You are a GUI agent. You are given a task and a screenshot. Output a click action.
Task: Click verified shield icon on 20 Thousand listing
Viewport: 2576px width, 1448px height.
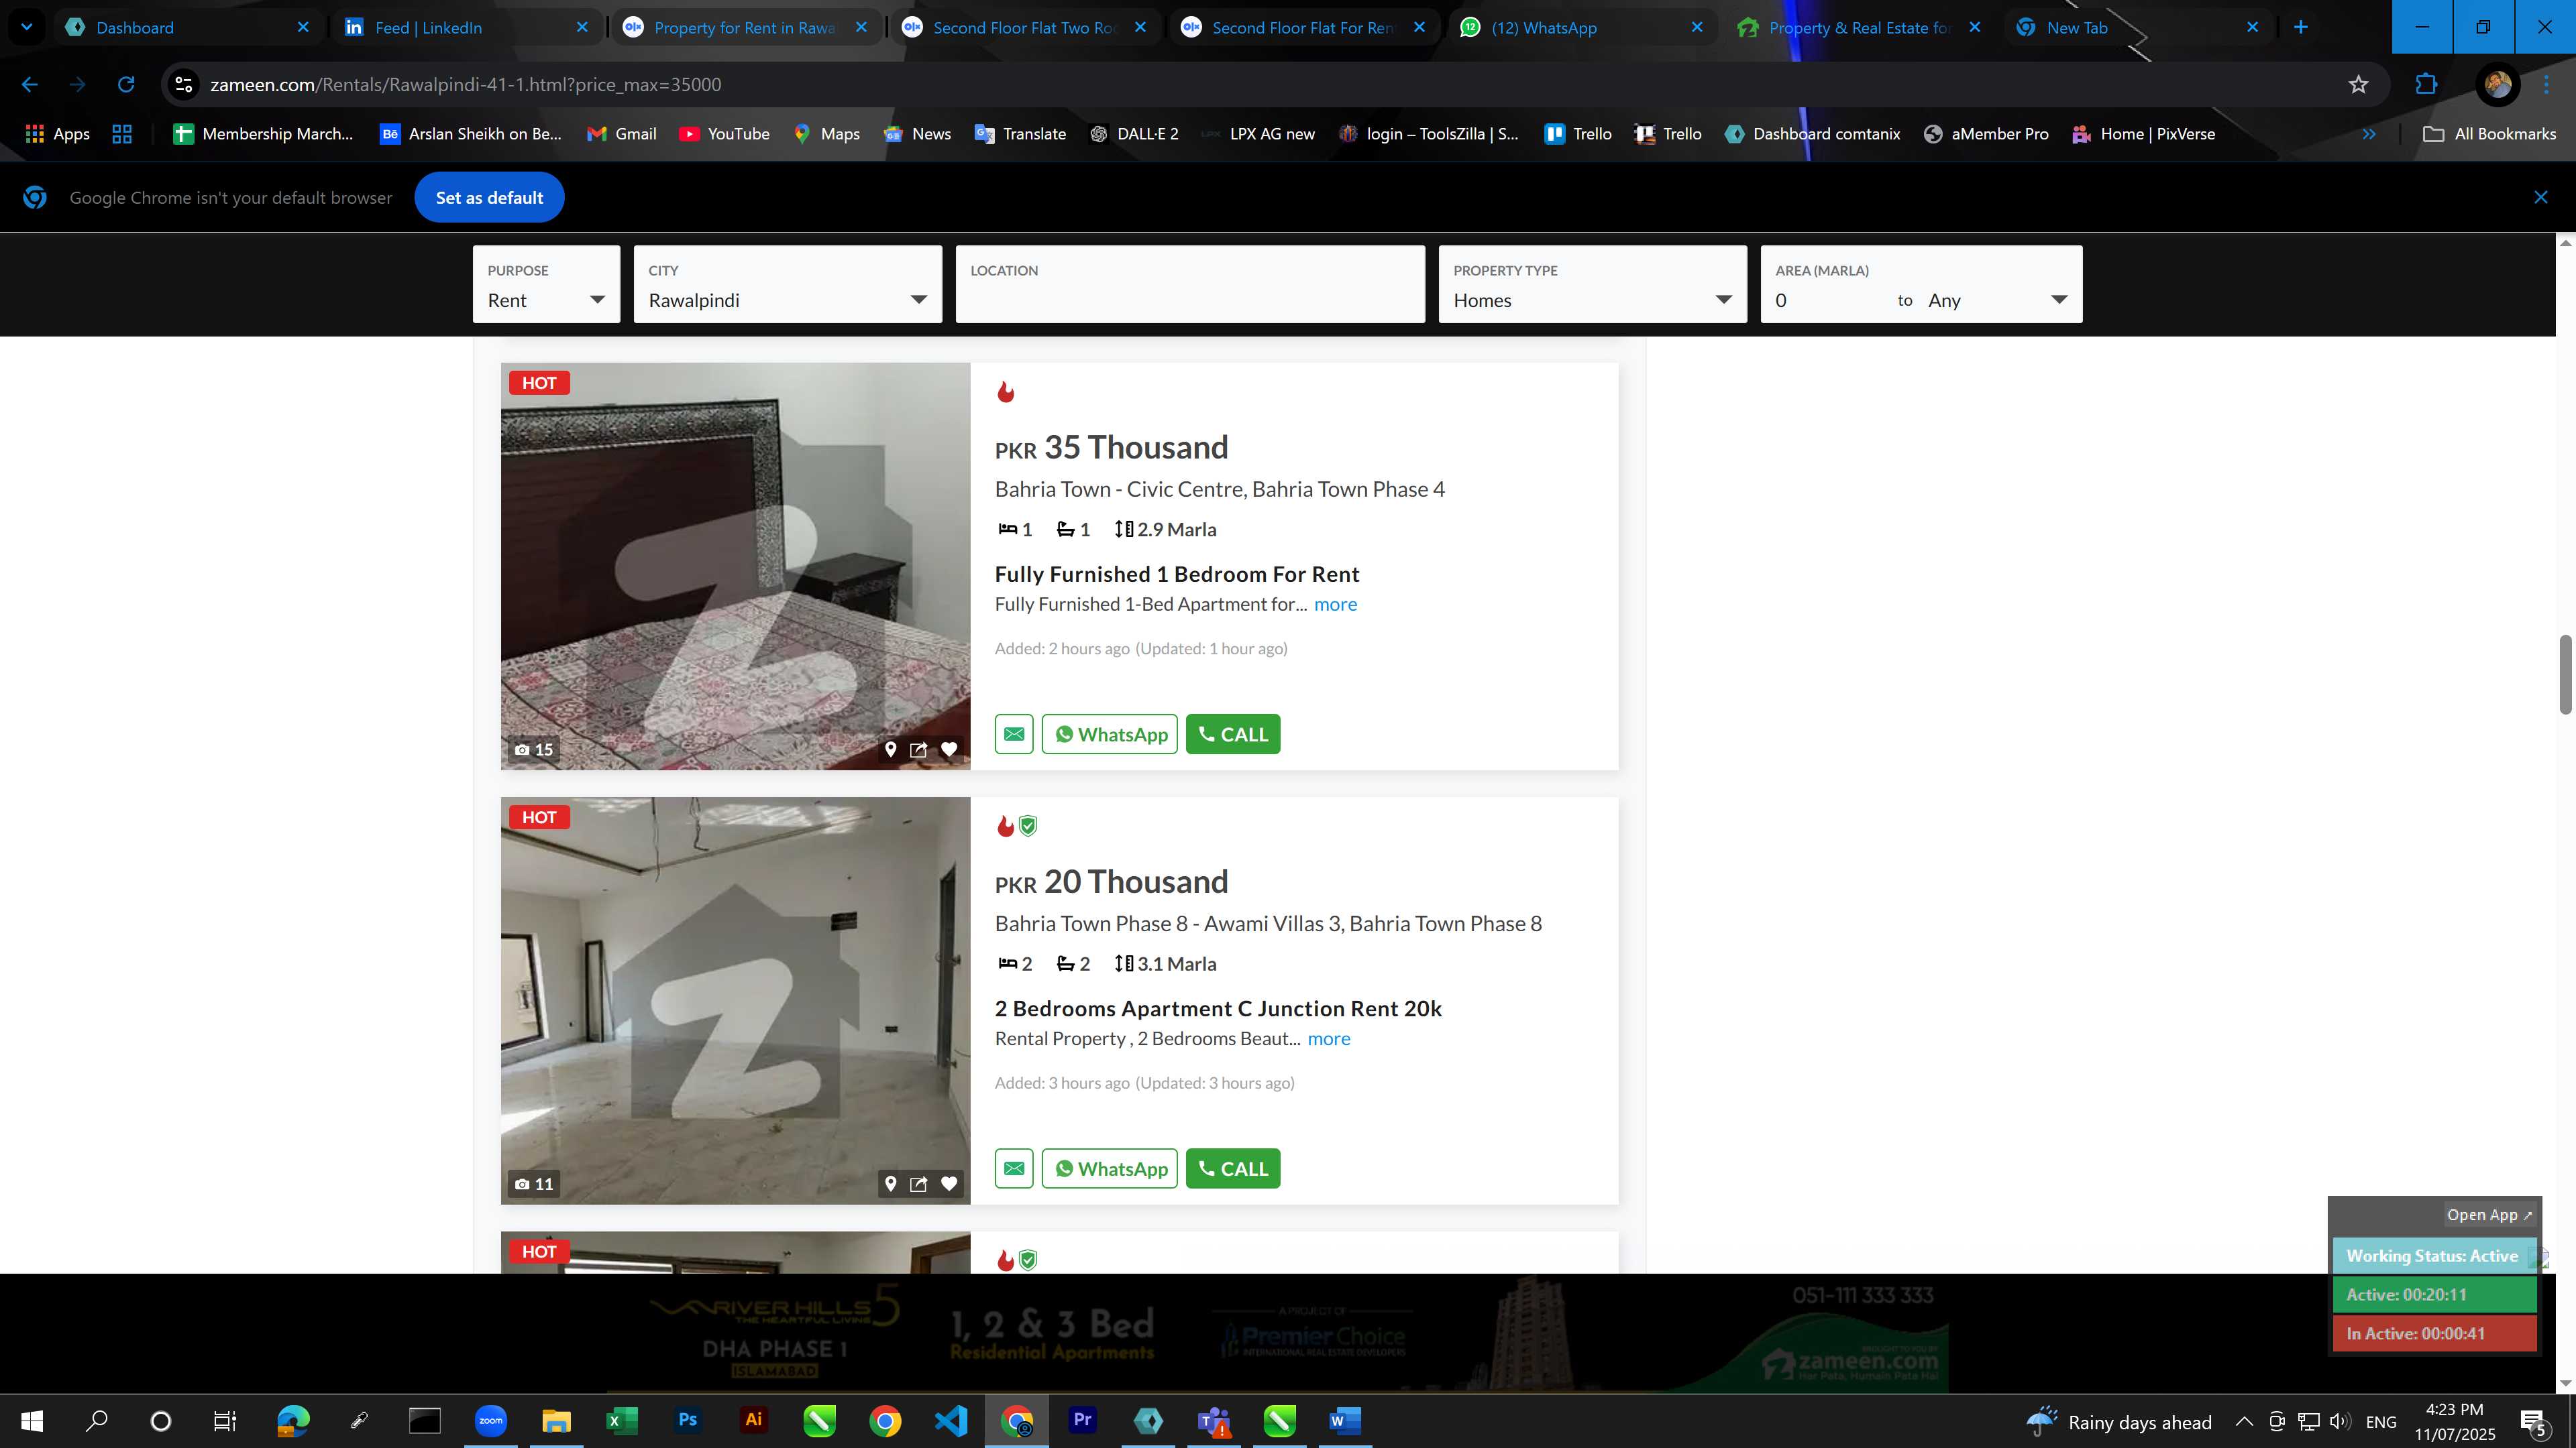pyautogui.click(x=1028, y=825)
